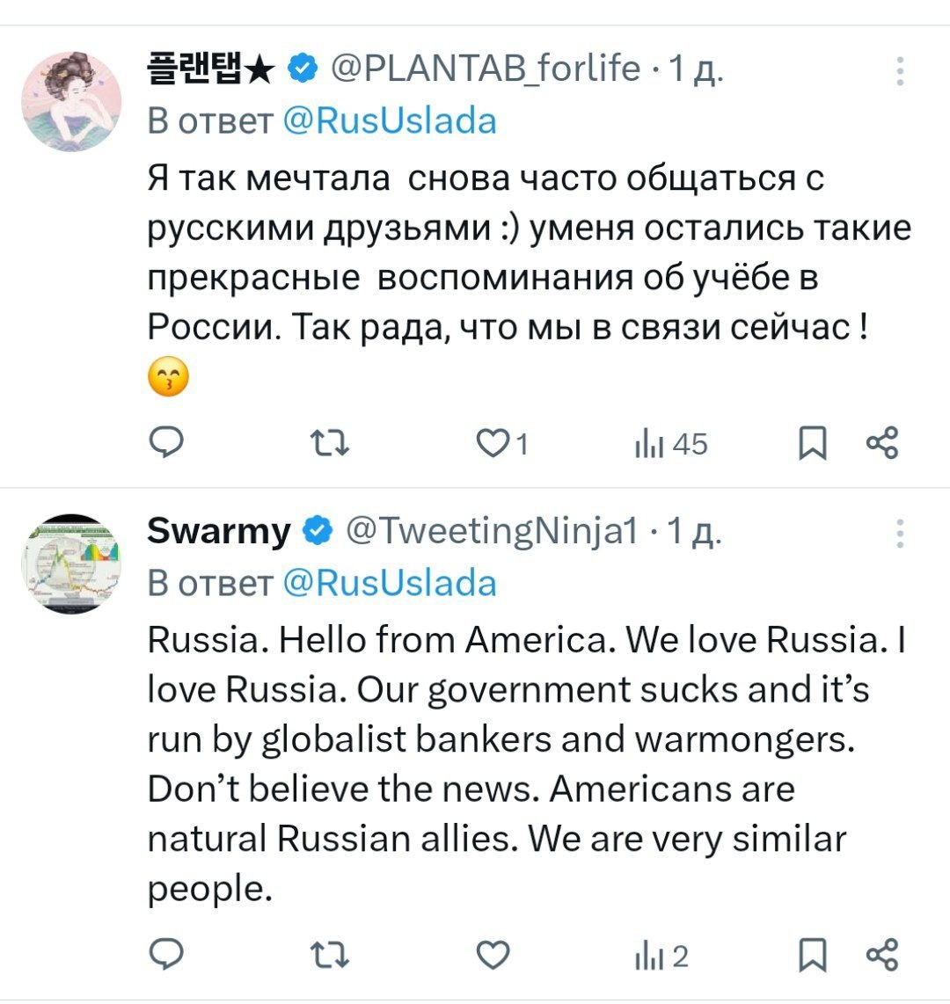Retweet the Swarmy tweet
The image size is (950, 1004).
[332, 954]
